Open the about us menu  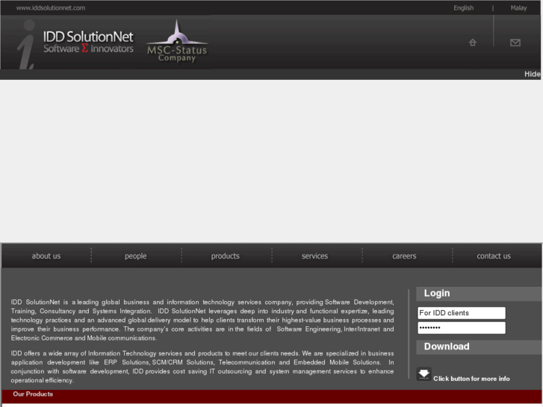point(46,256)
